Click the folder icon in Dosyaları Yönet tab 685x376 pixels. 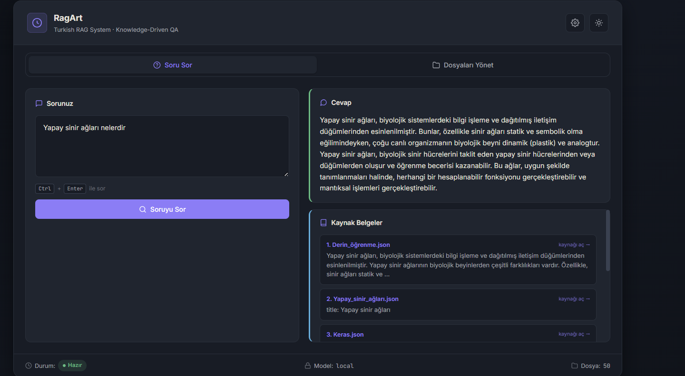pos(436,65)
